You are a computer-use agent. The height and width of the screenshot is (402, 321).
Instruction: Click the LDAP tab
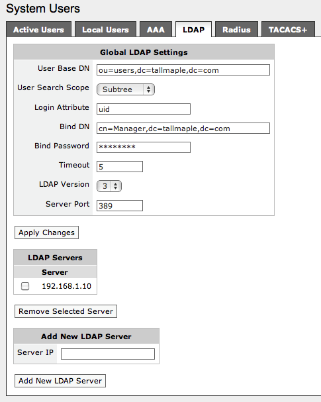pos(193,30)
